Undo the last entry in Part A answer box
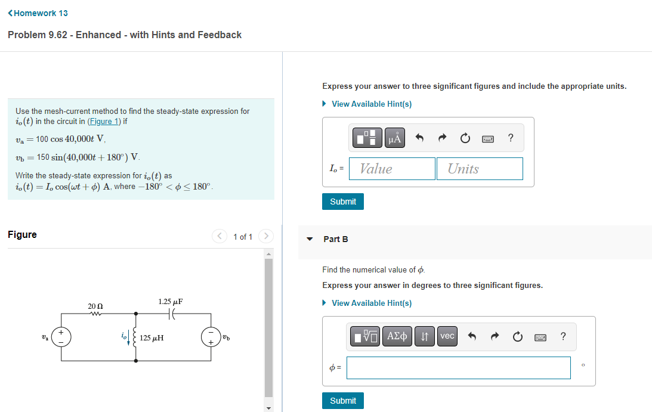This screenshot has width=652, height=412. point(420,137)
